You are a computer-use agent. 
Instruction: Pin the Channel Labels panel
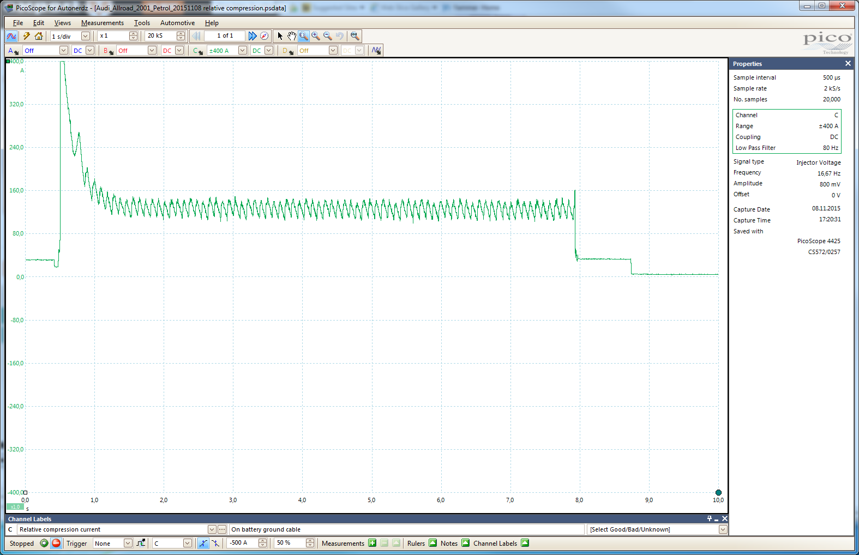point(710,519)
